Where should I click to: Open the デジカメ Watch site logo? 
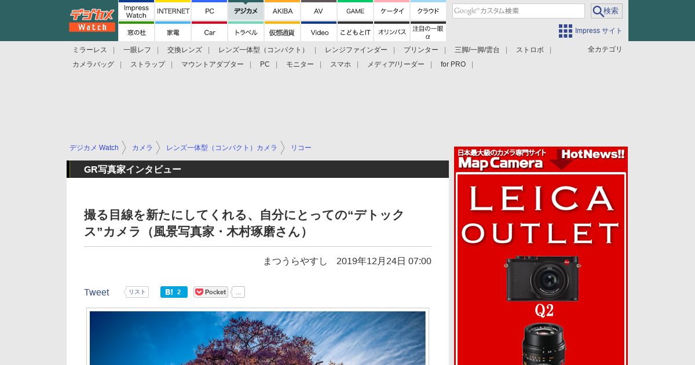92,20
